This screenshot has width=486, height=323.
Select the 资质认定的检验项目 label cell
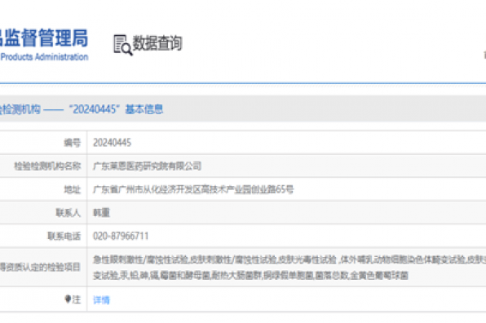coord(40,267)
